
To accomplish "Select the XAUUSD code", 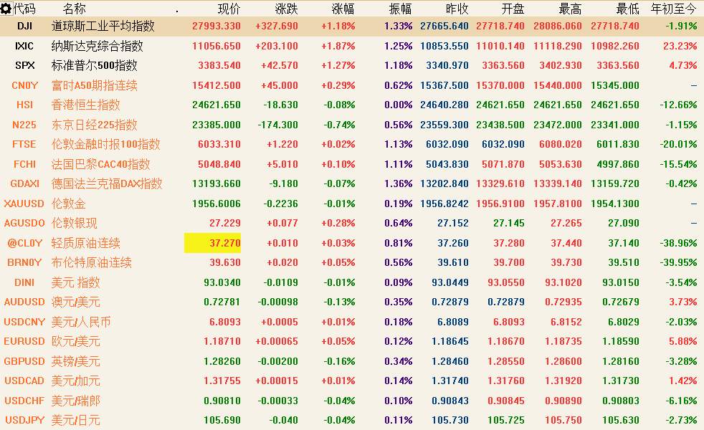I will pos(24,204).
